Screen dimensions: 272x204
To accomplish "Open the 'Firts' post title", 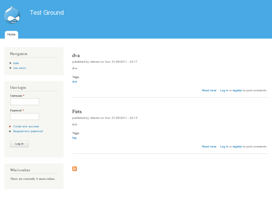I will point(77,112).
